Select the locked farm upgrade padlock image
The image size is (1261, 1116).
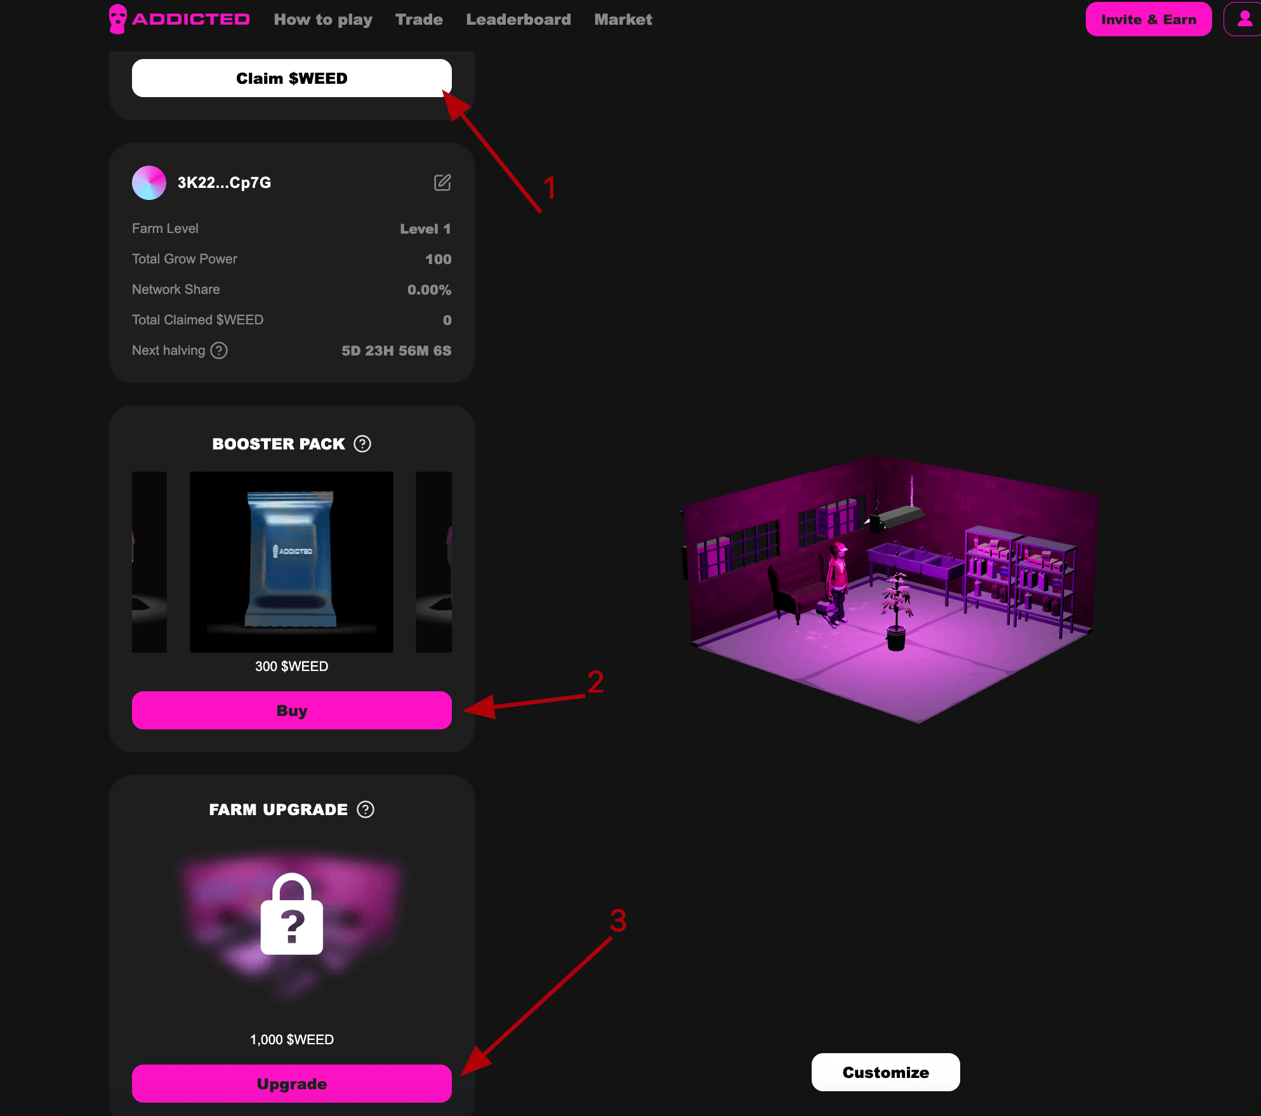[292, 914]
